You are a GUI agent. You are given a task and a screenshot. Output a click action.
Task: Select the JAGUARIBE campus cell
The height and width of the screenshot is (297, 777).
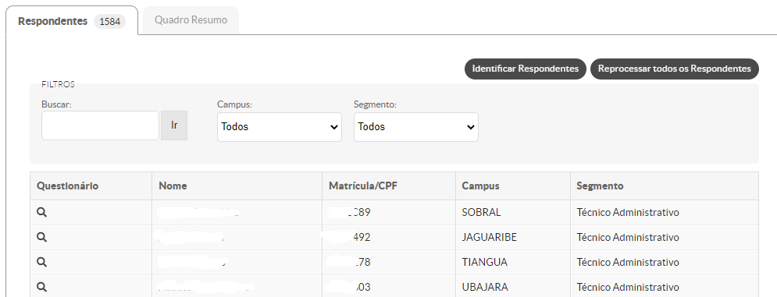pos(513,237)
